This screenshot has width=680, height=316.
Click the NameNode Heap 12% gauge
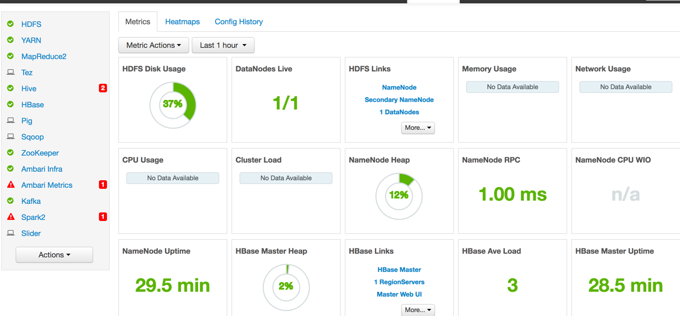pos(399,196)
